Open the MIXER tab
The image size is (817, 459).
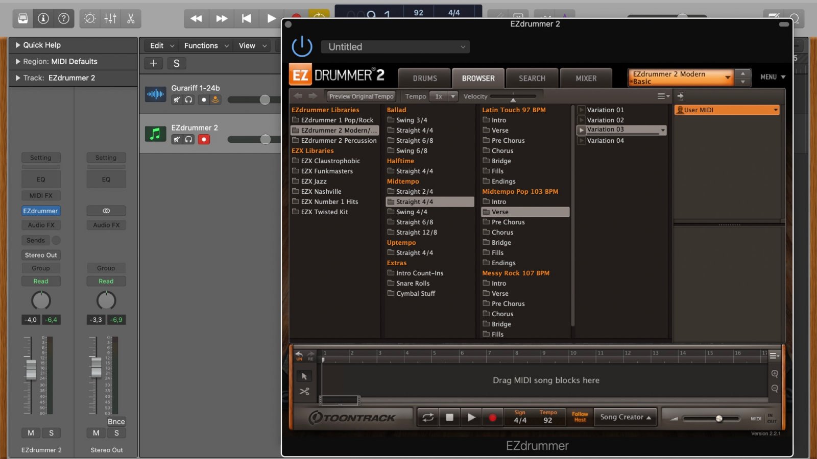coord(586,79)
